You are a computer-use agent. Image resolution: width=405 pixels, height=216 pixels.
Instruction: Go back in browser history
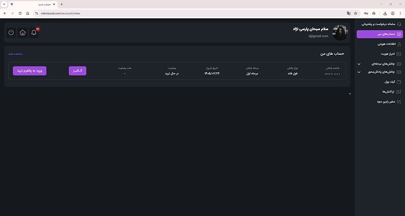coord(5,13)
